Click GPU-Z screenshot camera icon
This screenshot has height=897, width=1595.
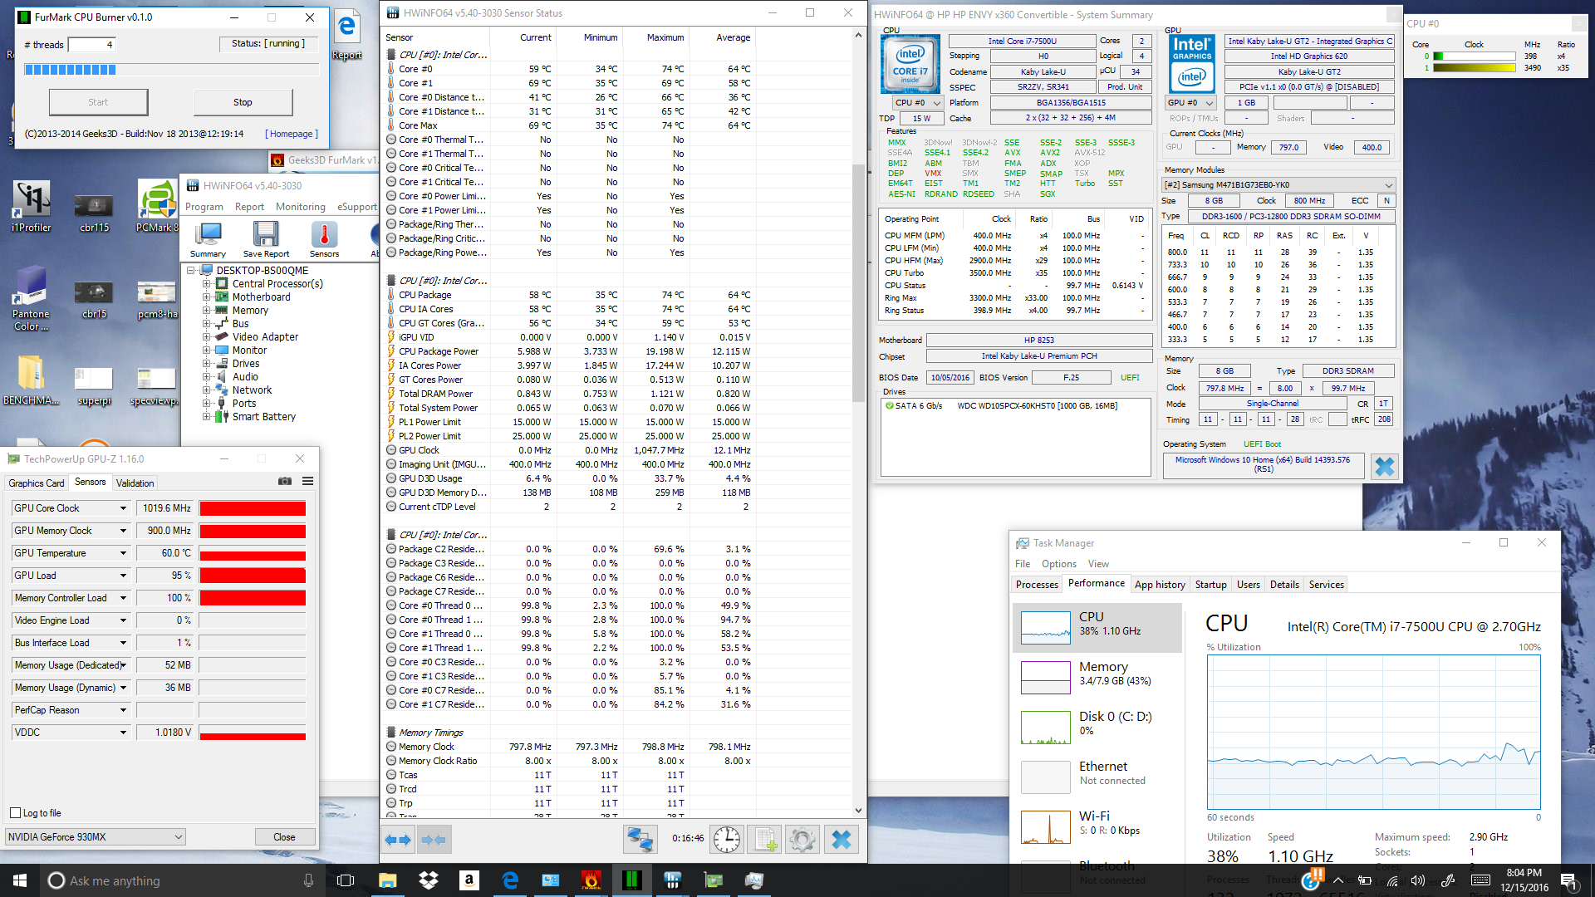[285, 482]
